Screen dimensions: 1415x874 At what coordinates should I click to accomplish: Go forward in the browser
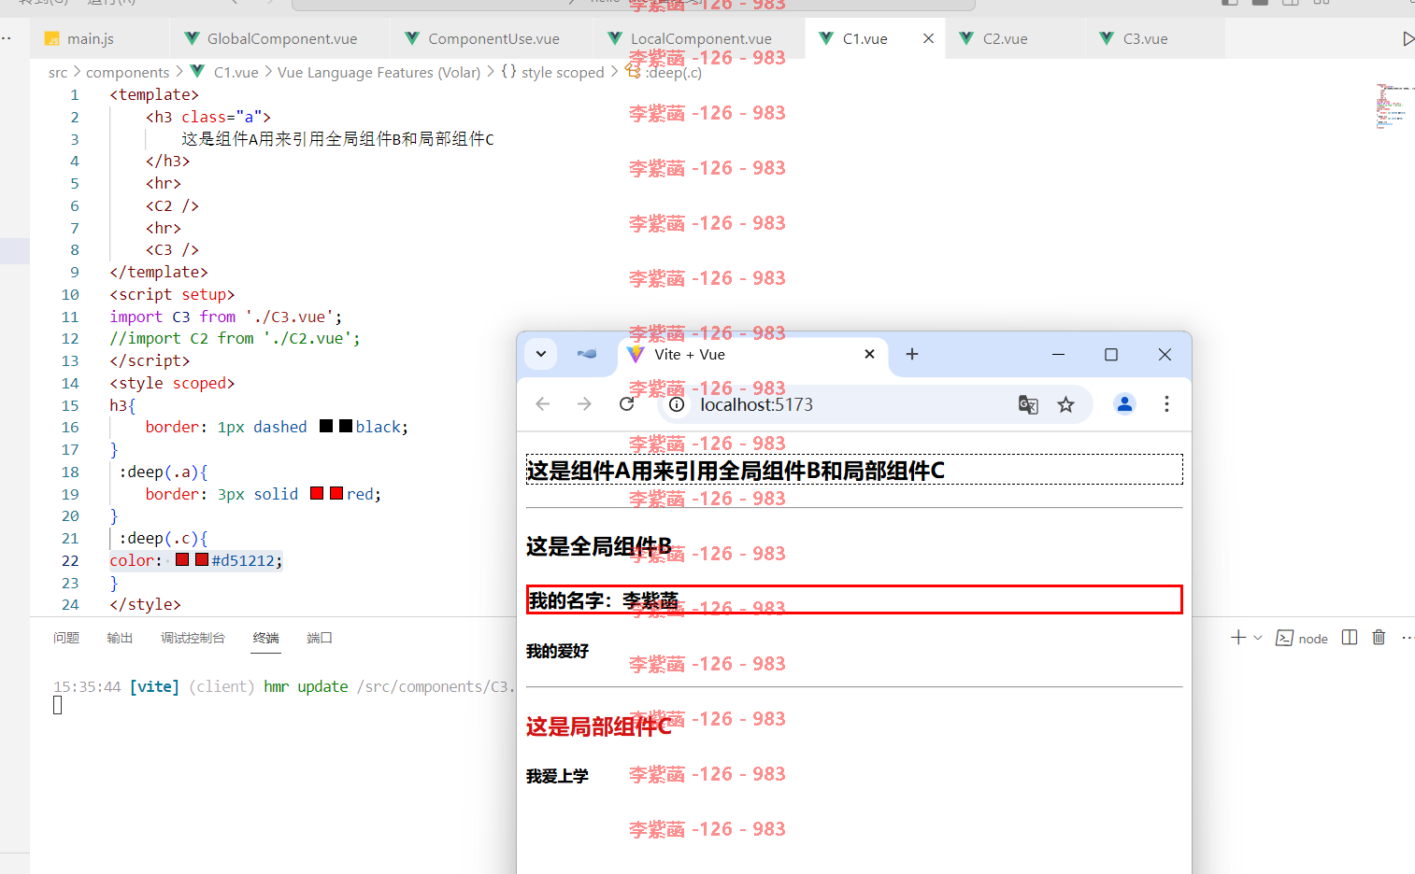click(x=584, y=404)
